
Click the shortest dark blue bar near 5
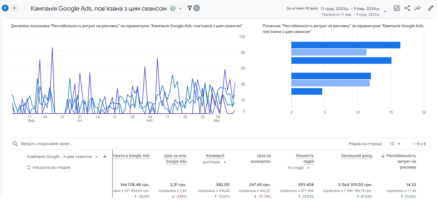pos(307,91)
